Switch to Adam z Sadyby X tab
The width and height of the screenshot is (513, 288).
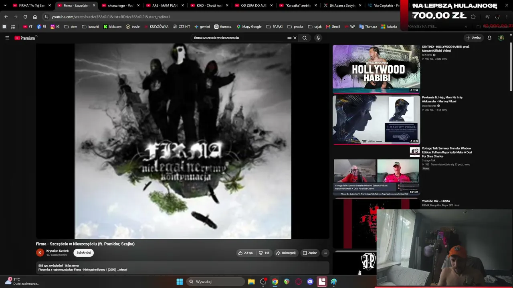click(343, 6)
